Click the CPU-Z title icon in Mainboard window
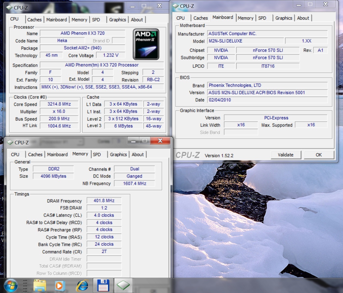Viewport: 343px width, 293px height. [x=176, y=6]
